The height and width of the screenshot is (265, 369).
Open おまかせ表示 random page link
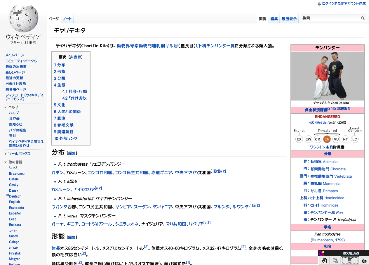pos(15,84)
